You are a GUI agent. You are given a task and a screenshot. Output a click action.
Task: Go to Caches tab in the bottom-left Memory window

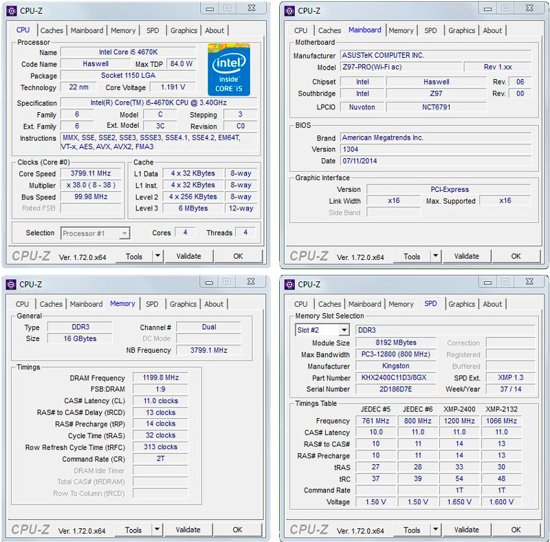(x=51, y=304)
